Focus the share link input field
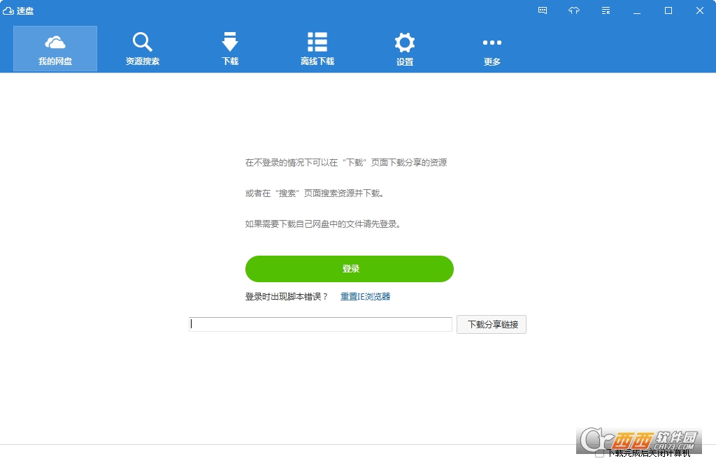The height and width of the screenshot is (461, 716). tap(321, 325)
